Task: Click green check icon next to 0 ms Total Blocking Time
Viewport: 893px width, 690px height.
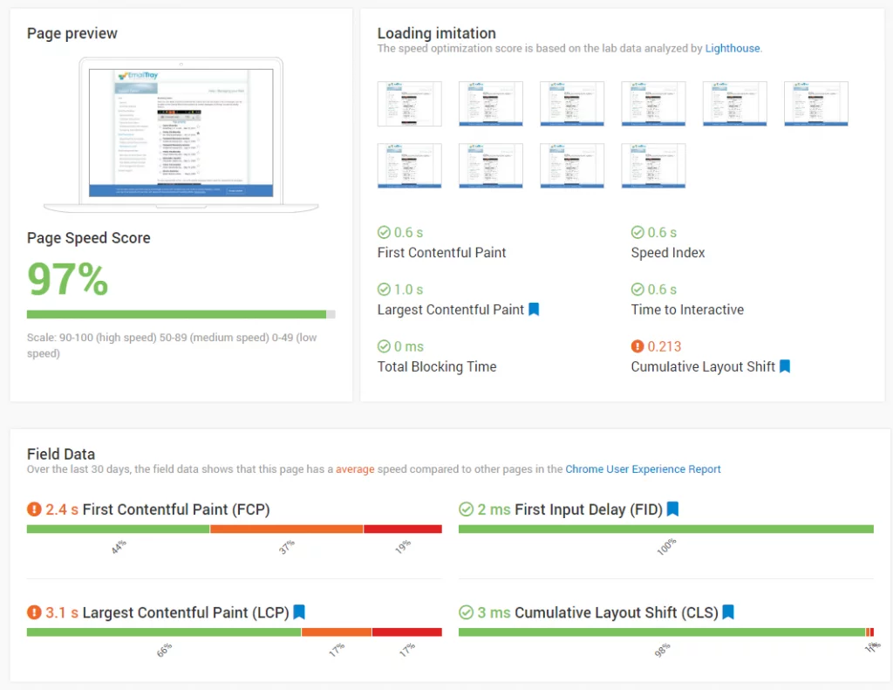Action: point(384,346)
